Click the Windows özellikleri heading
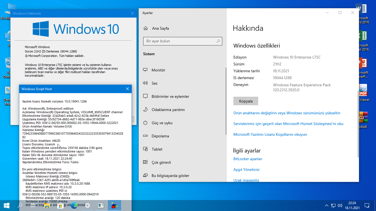This screenshot has height=211, width=376. coord(257,46)
